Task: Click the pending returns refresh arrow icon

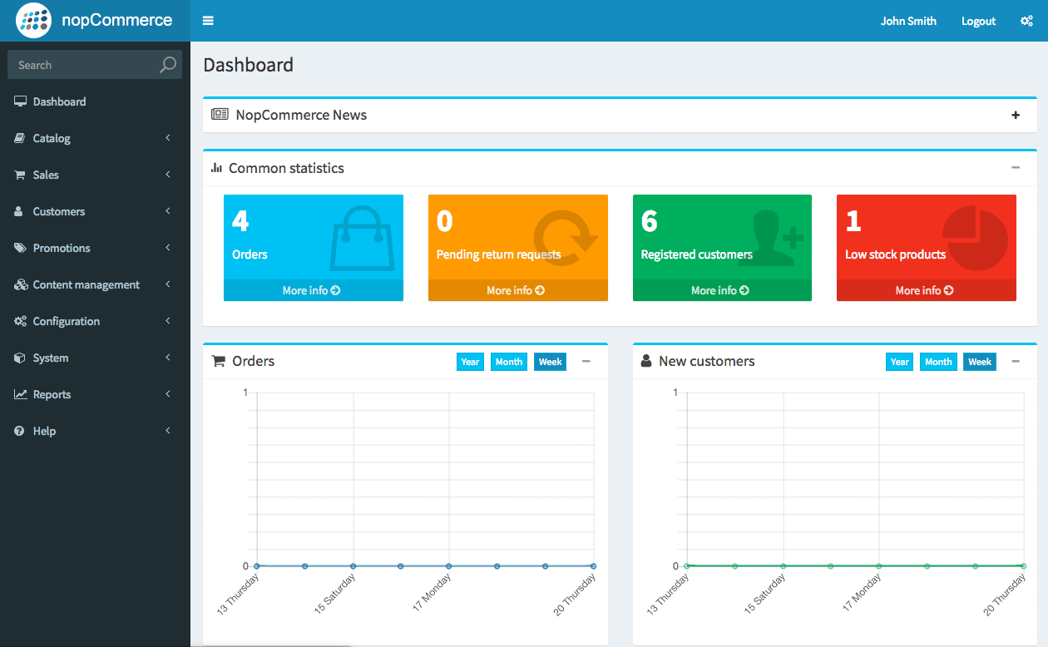Action: [566, 234]
